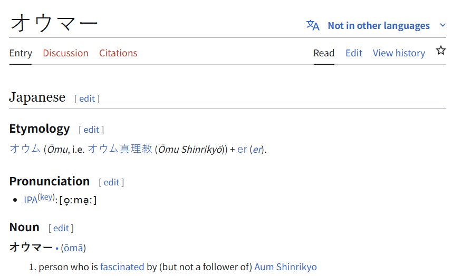452x276 pixels.
Task: Follow the fascinated link
Action: click(122, 267)
